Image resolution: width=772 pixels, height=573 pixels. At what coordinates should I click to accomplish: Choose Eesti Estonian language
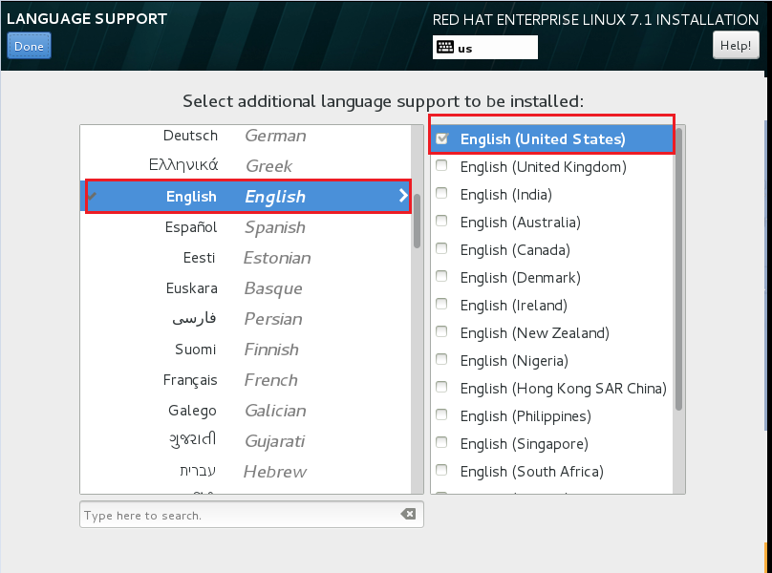(246, 258)
